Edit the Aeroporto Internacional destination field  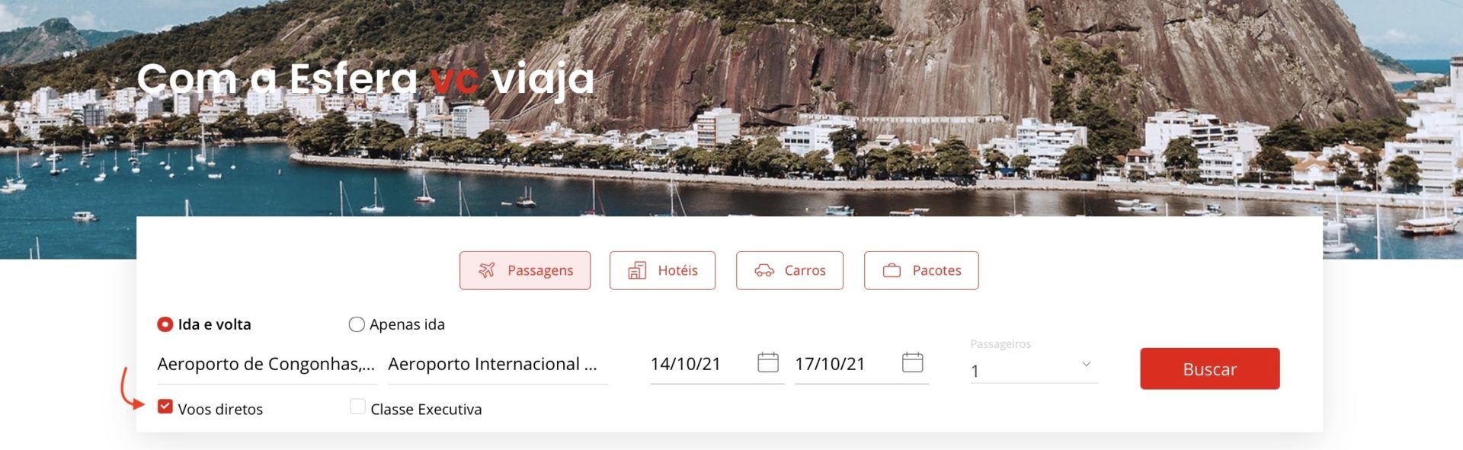point(498,364)
